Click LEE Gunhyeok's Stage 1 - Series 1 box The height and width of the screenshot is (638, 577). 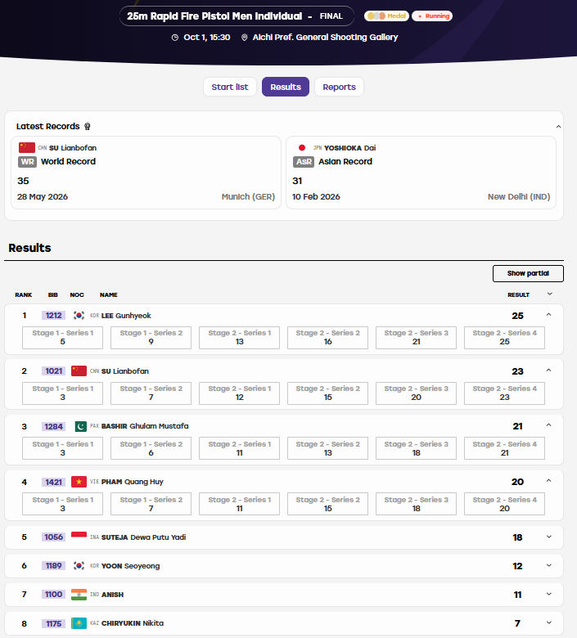(63, 338)
